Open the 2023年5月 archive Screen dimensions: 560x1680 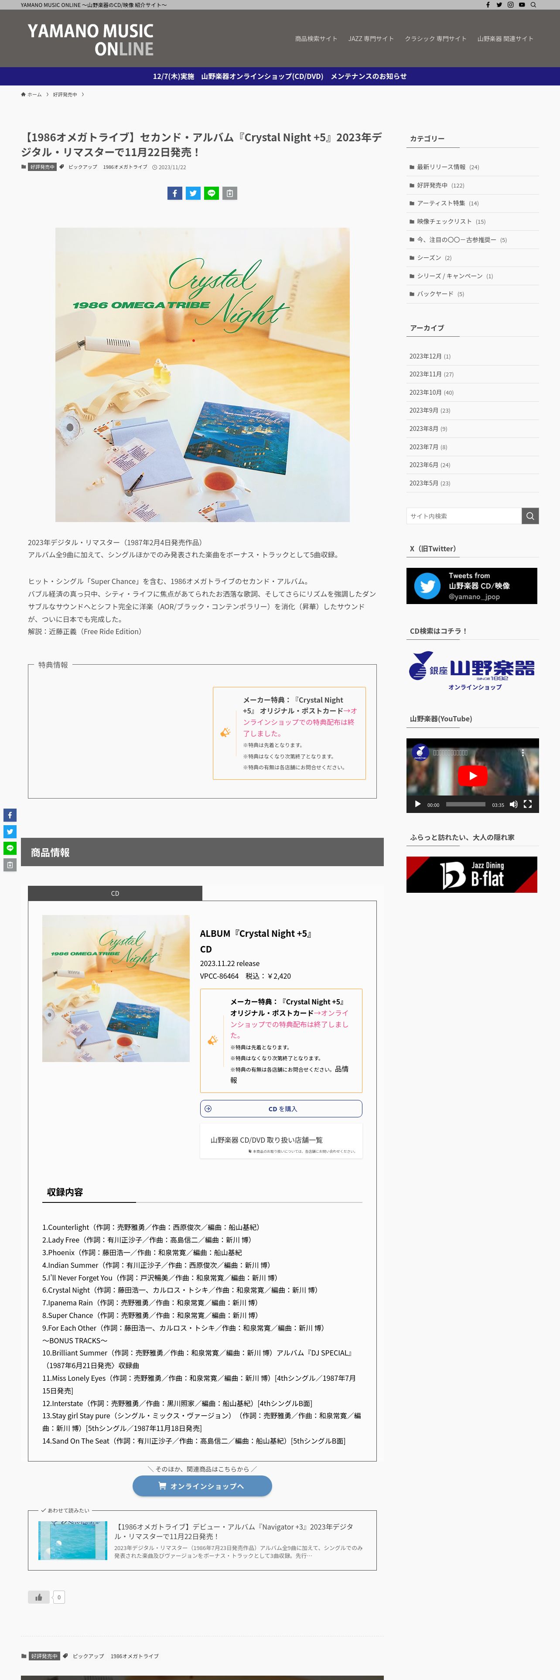473,483
